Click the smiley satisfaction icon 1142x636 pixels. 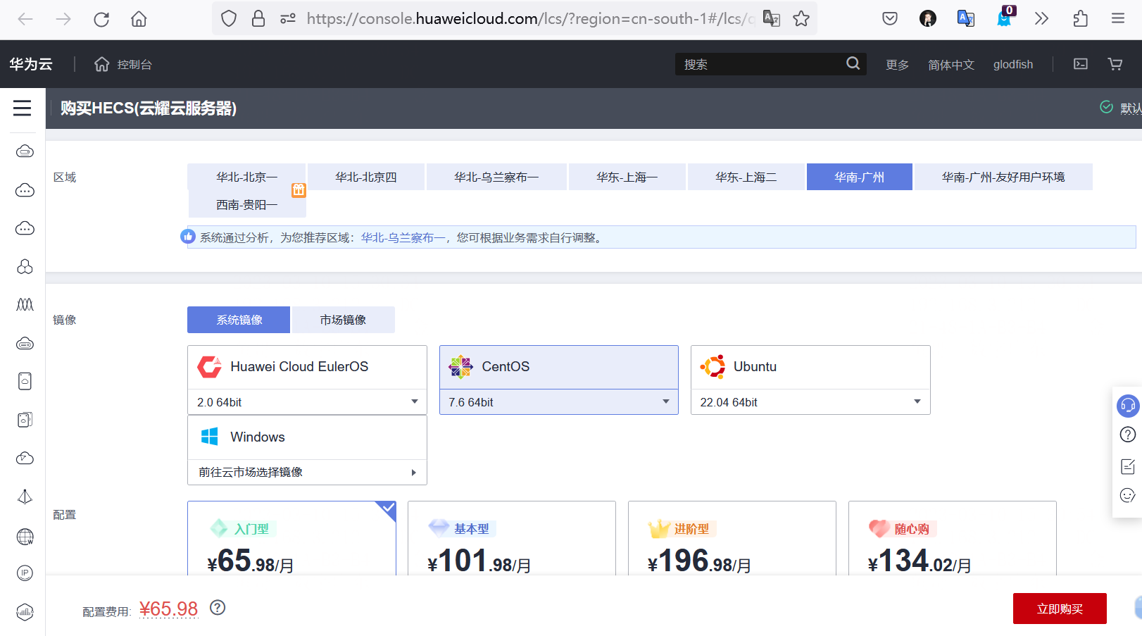pos(1128,496)
